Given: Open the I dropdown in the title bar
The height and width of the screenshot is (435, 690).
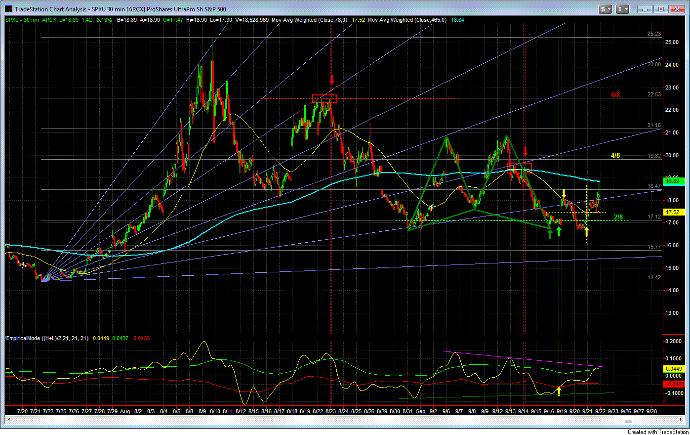Looking at the screenshot, I should (x=623, y=9).
